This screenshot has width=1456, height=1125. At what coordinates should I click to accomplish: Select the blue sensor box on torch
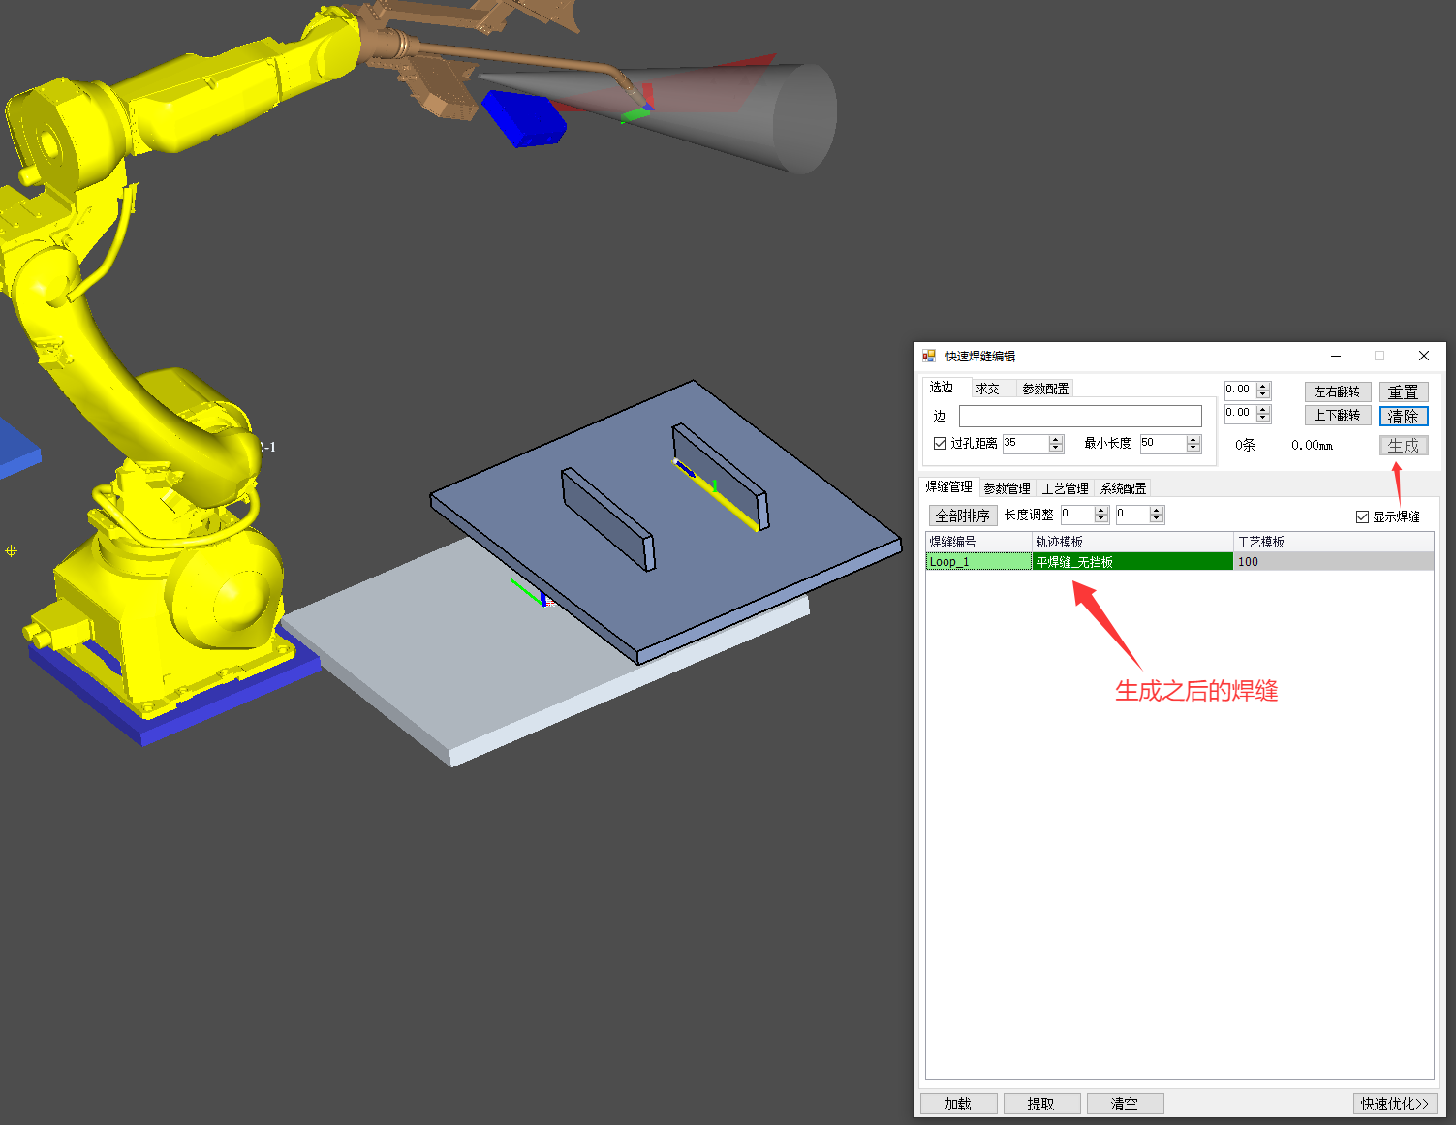point(523,119)
